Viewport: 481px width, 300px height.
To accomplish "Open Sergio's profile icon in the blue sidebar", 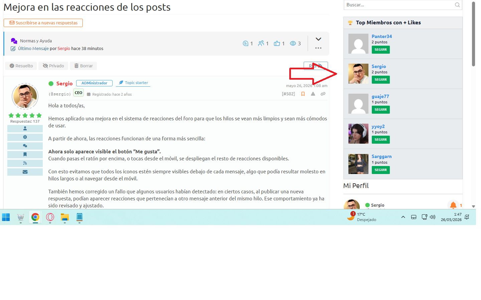I will point(25,128).
